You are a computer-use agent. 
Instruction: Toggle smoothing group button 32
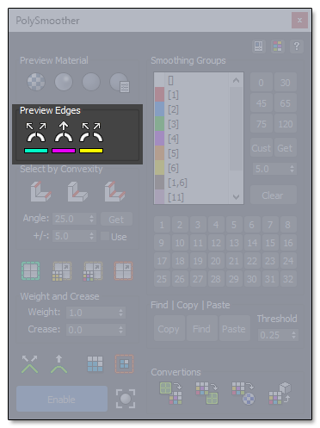(x=288, y=279)
